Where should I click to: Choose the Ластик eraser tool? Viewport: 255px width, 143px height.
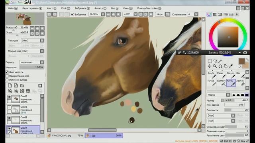(241, 83)
